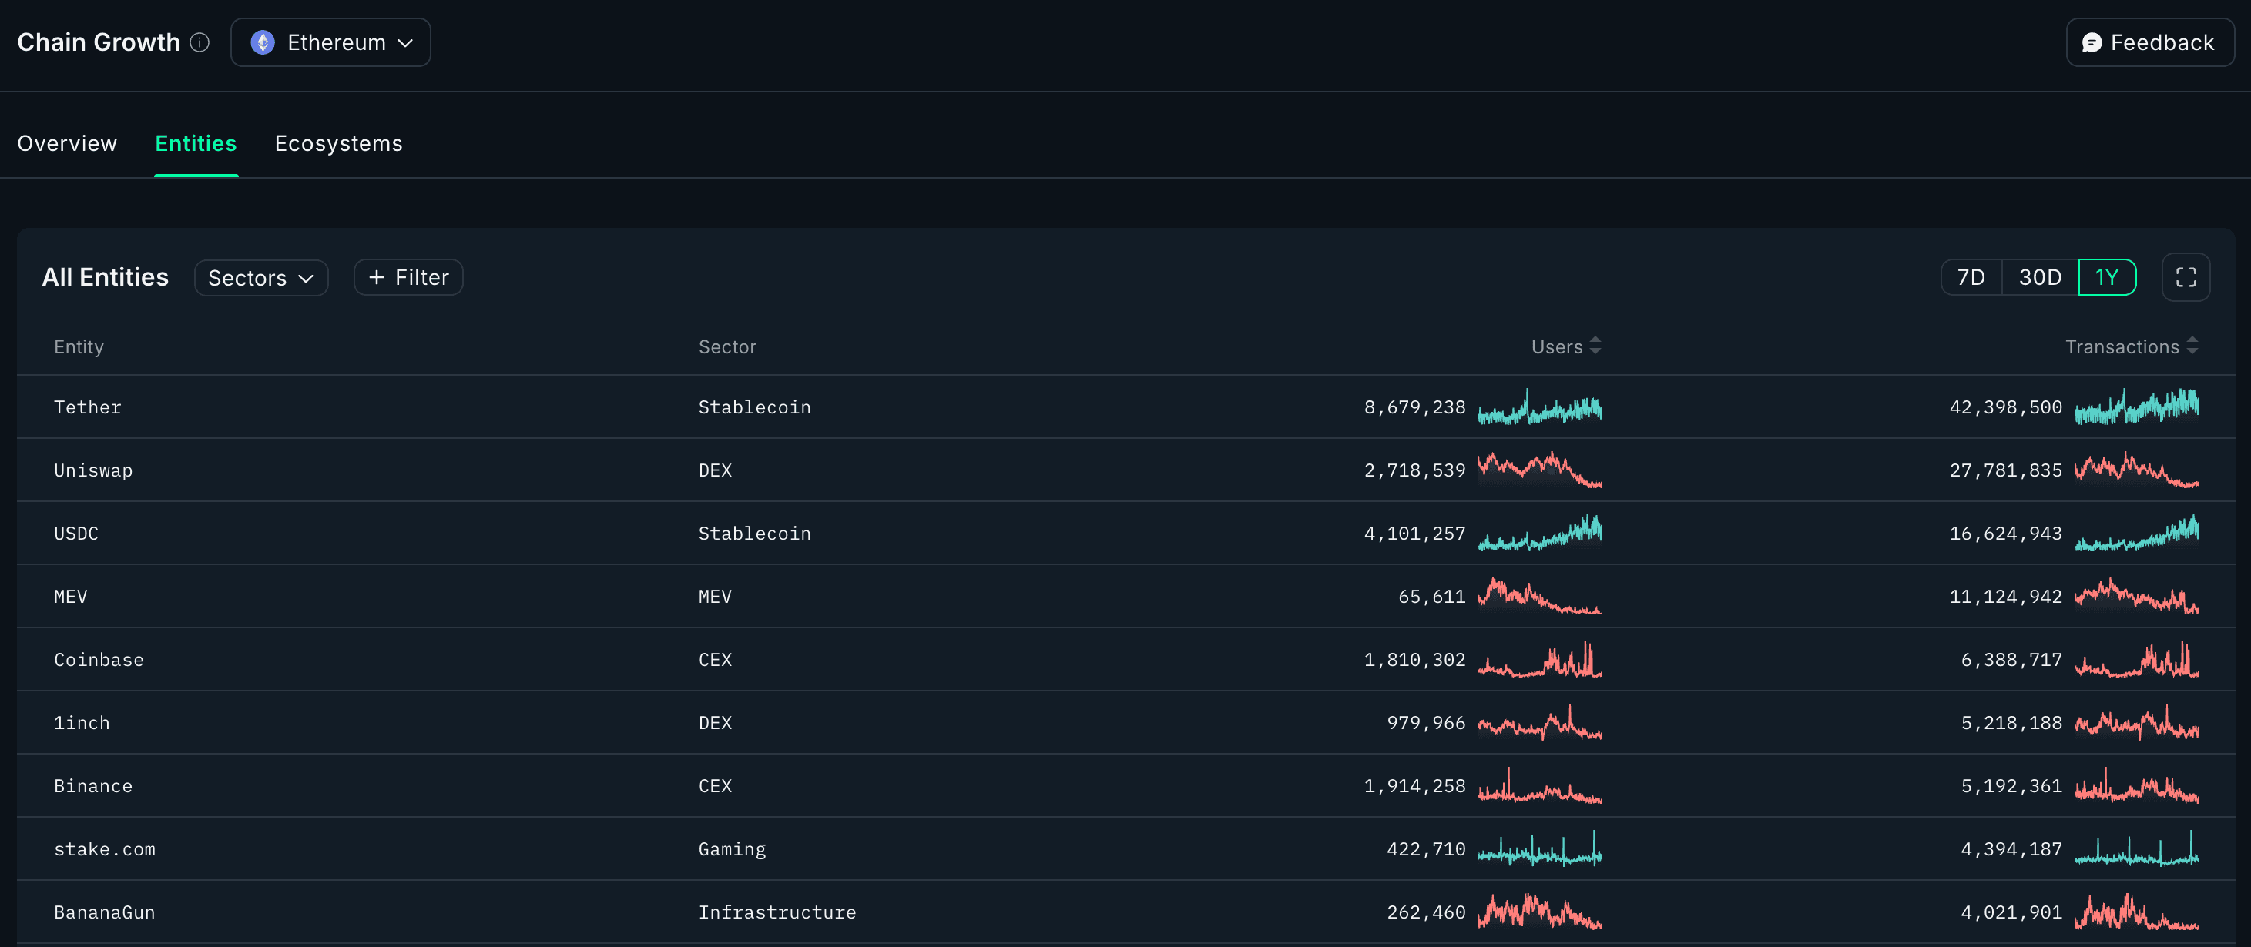Open the BananaGun entity row
Viewport: 2251px width, 947px height.
(105, 912)
